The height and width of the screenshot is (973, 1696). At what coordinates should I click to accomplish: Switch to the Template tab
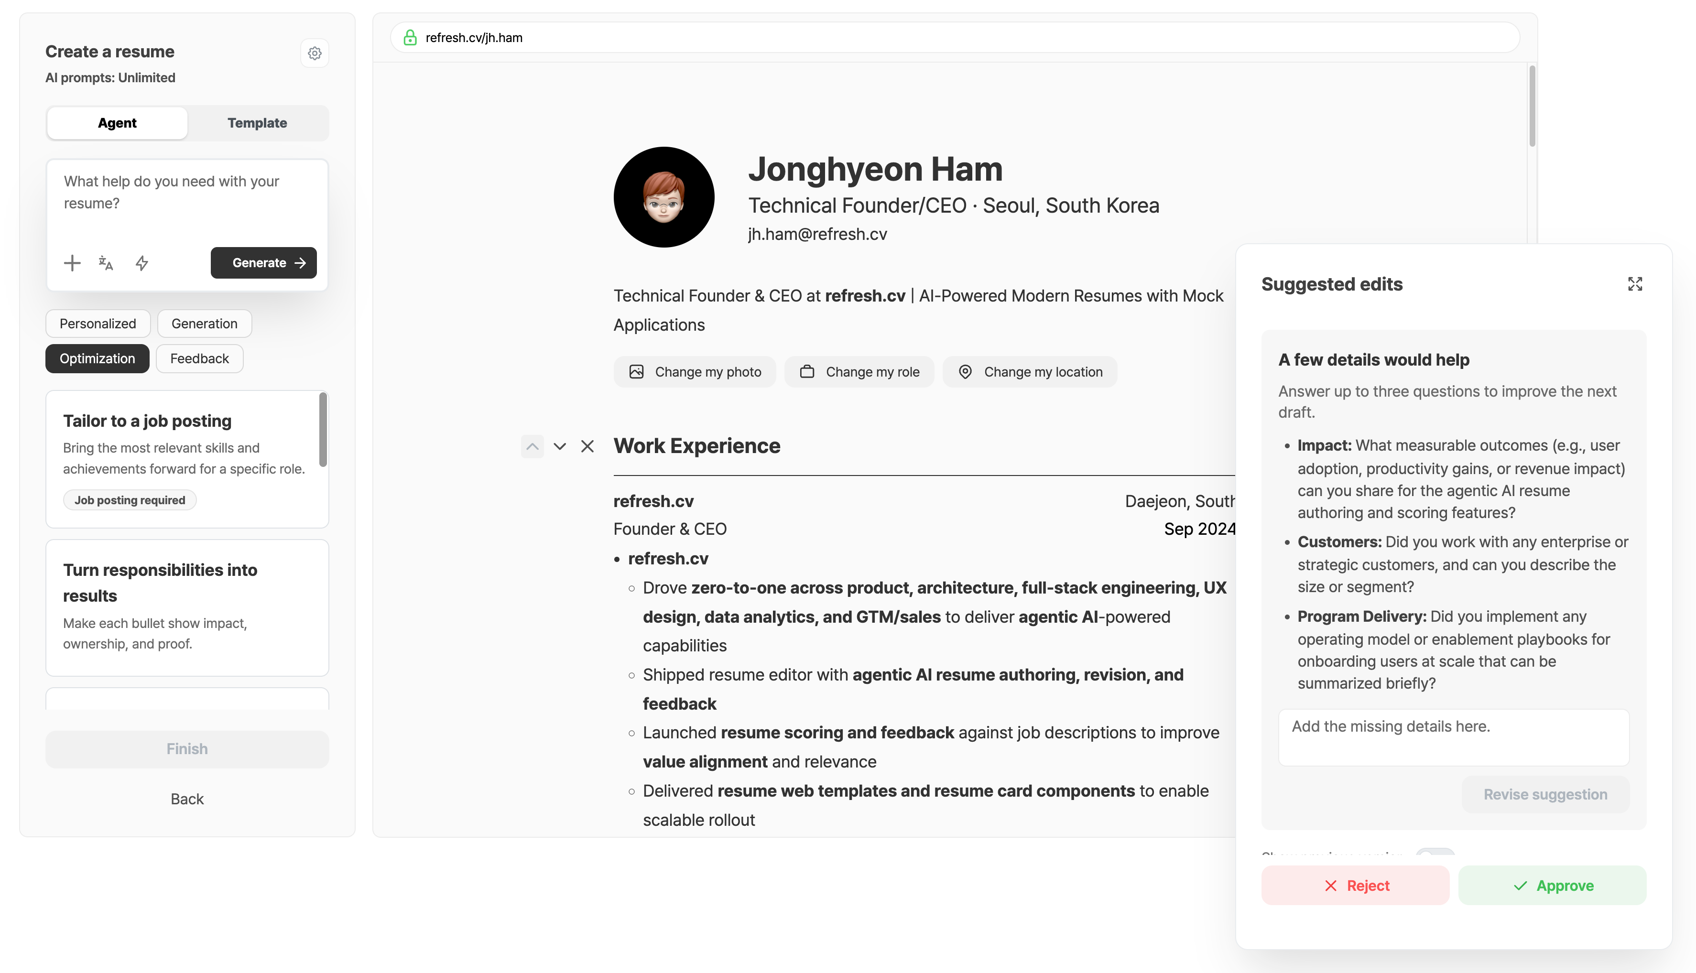257,123
